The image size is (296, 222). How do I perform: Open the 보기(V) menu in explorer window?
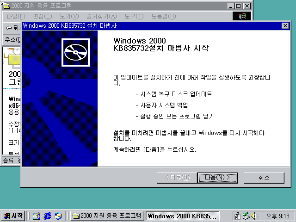tap(69, 17)
